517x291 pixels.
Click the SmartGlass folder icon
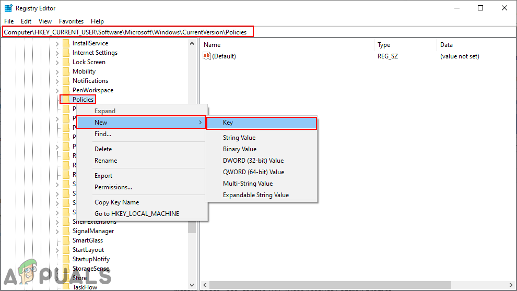[66, 240]
